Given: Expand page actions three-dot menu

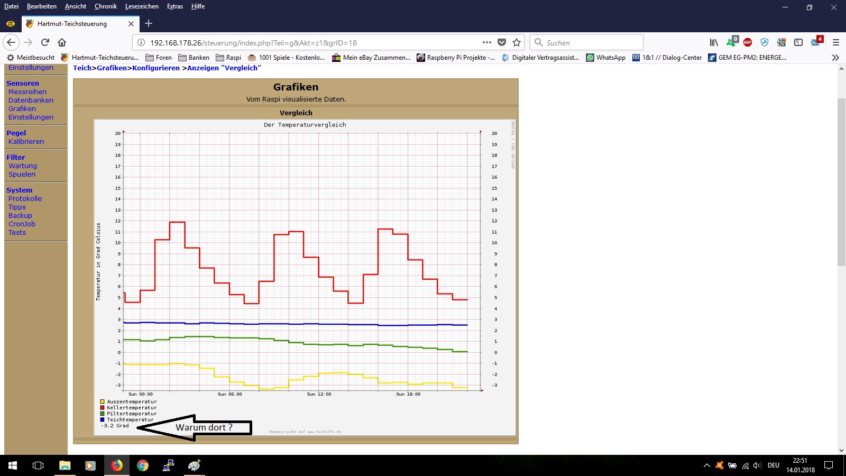Looking at the screenshot, I should (486, 42).
